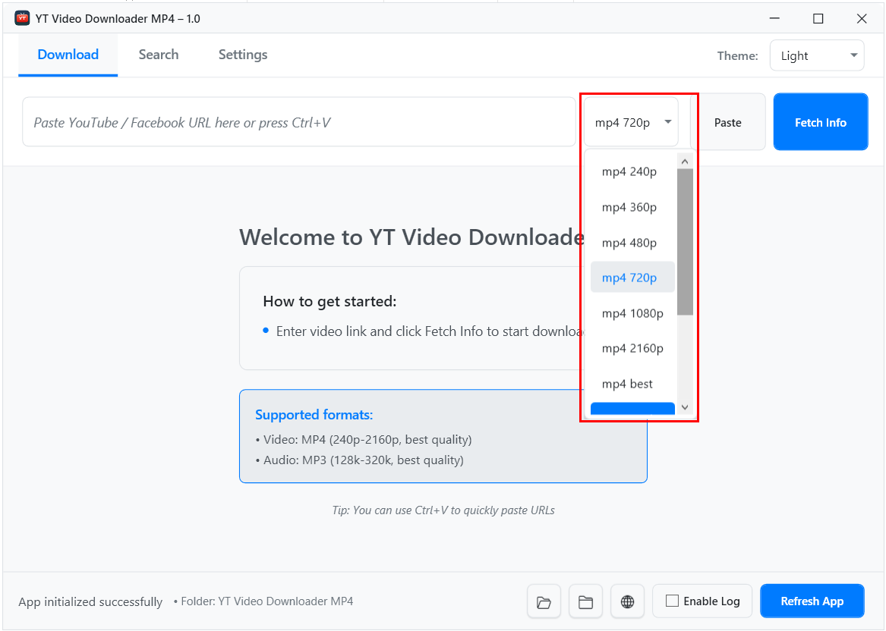The width and height of the screenshot is (886, 631).
Task: Enable the Log checkbox
Action: [x=673, y=601]
